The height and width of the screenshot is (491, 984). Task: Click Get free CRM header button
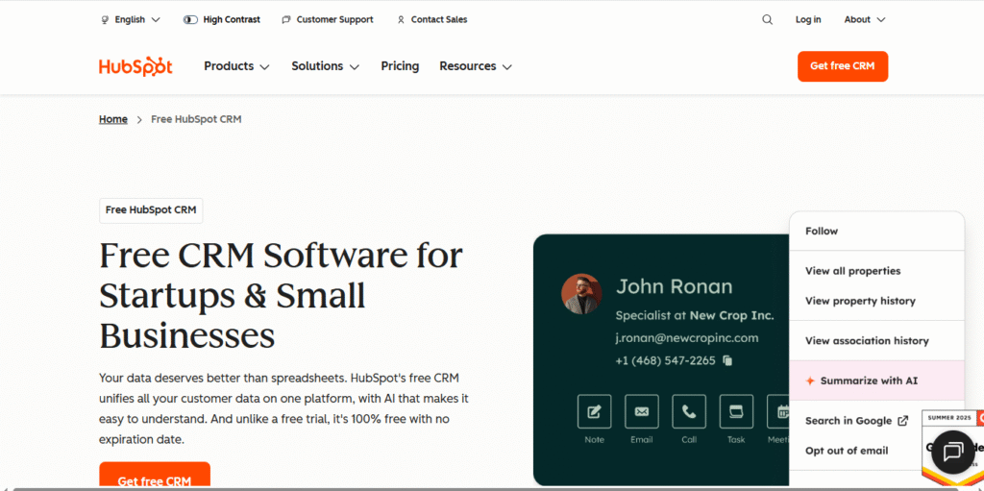click(x=842, y=66)
